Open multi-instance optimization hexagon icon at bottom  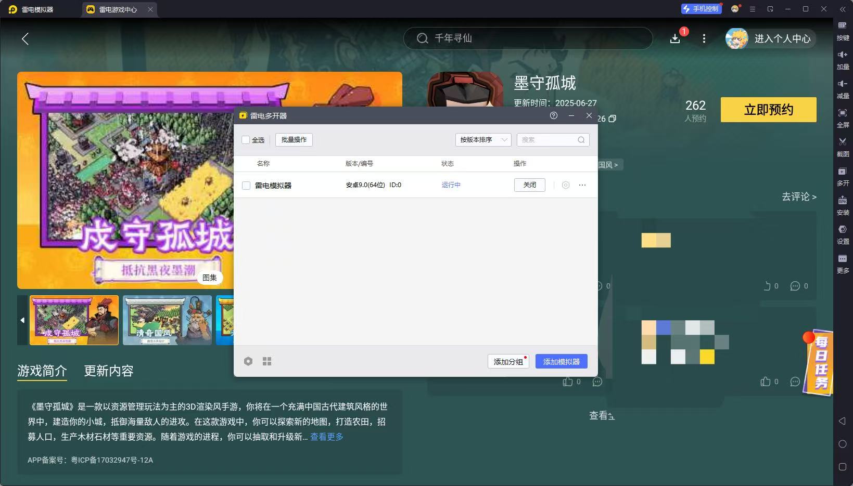(248, 361)
